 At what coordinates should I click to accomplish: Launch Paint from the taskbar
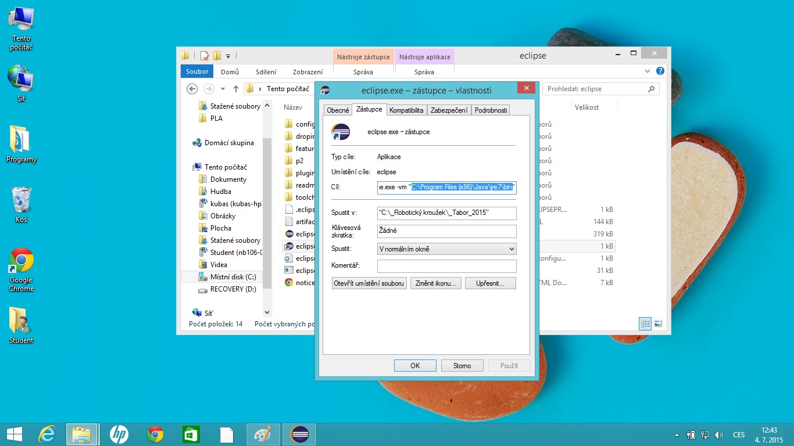pos(263,434)
